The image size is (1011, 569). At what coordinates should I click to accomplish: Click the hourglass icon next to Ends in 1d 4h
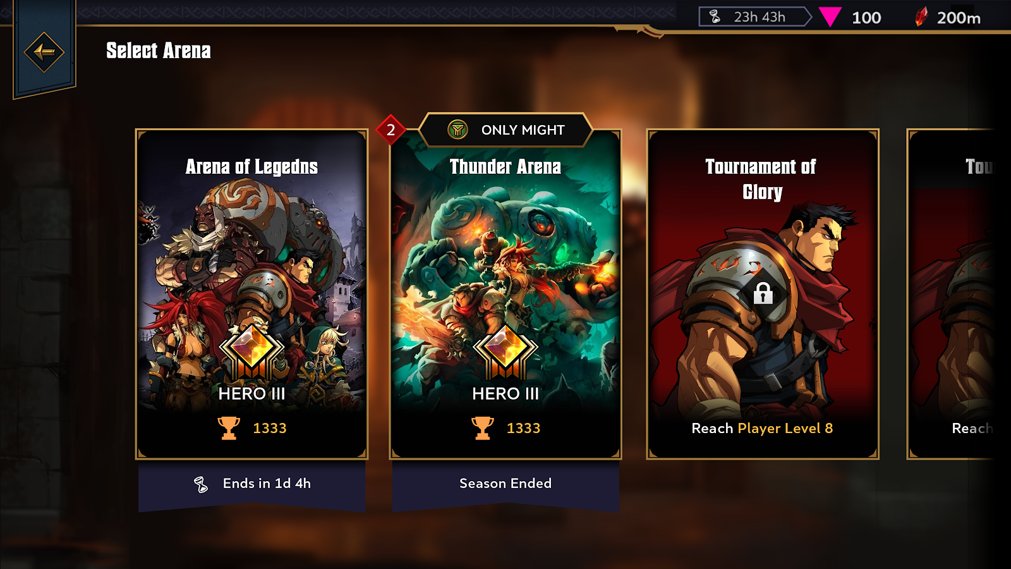pos(200,484)
